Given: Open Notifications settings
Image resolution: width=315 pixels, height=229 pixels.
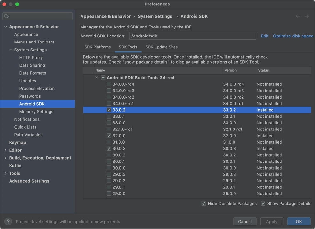Looking at the screenshot, I should point(27,119).
